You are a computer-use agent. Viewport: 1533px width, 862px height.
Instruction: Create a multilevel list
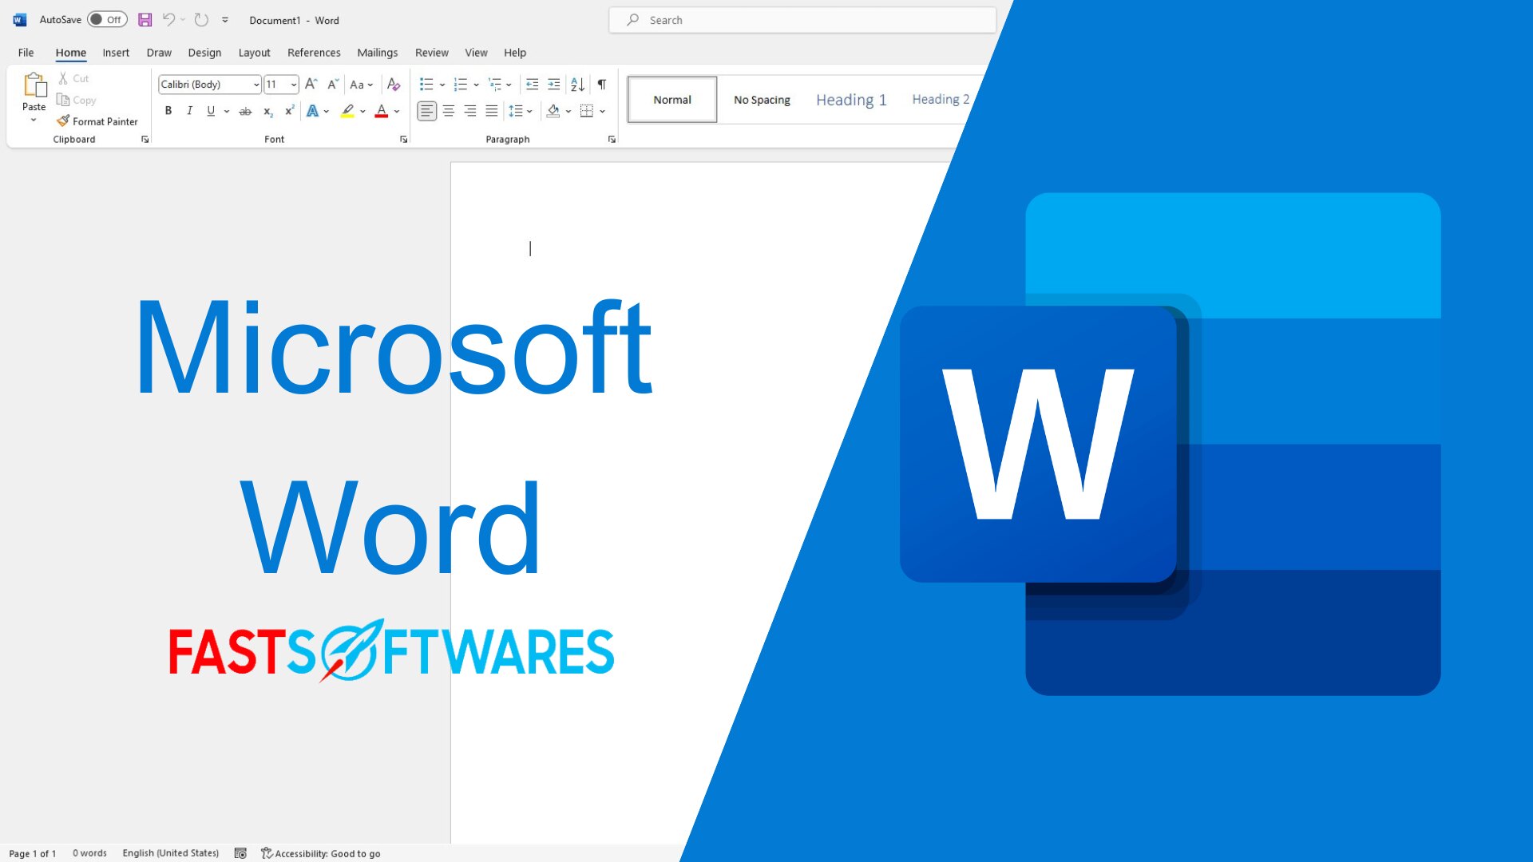point(495,84)
